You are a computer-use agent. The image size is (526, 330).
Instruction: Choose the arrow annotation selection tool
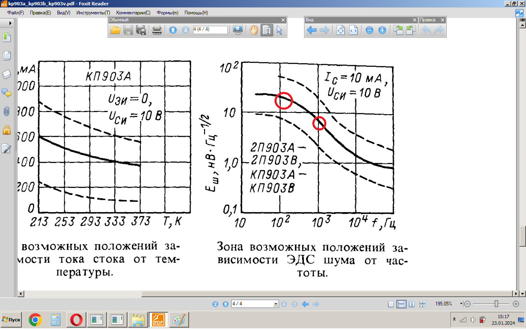[x=280, y=30]
